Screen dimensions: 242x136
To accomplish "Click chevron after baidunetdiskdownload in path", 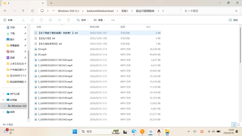I will click(x=117, y=11).
